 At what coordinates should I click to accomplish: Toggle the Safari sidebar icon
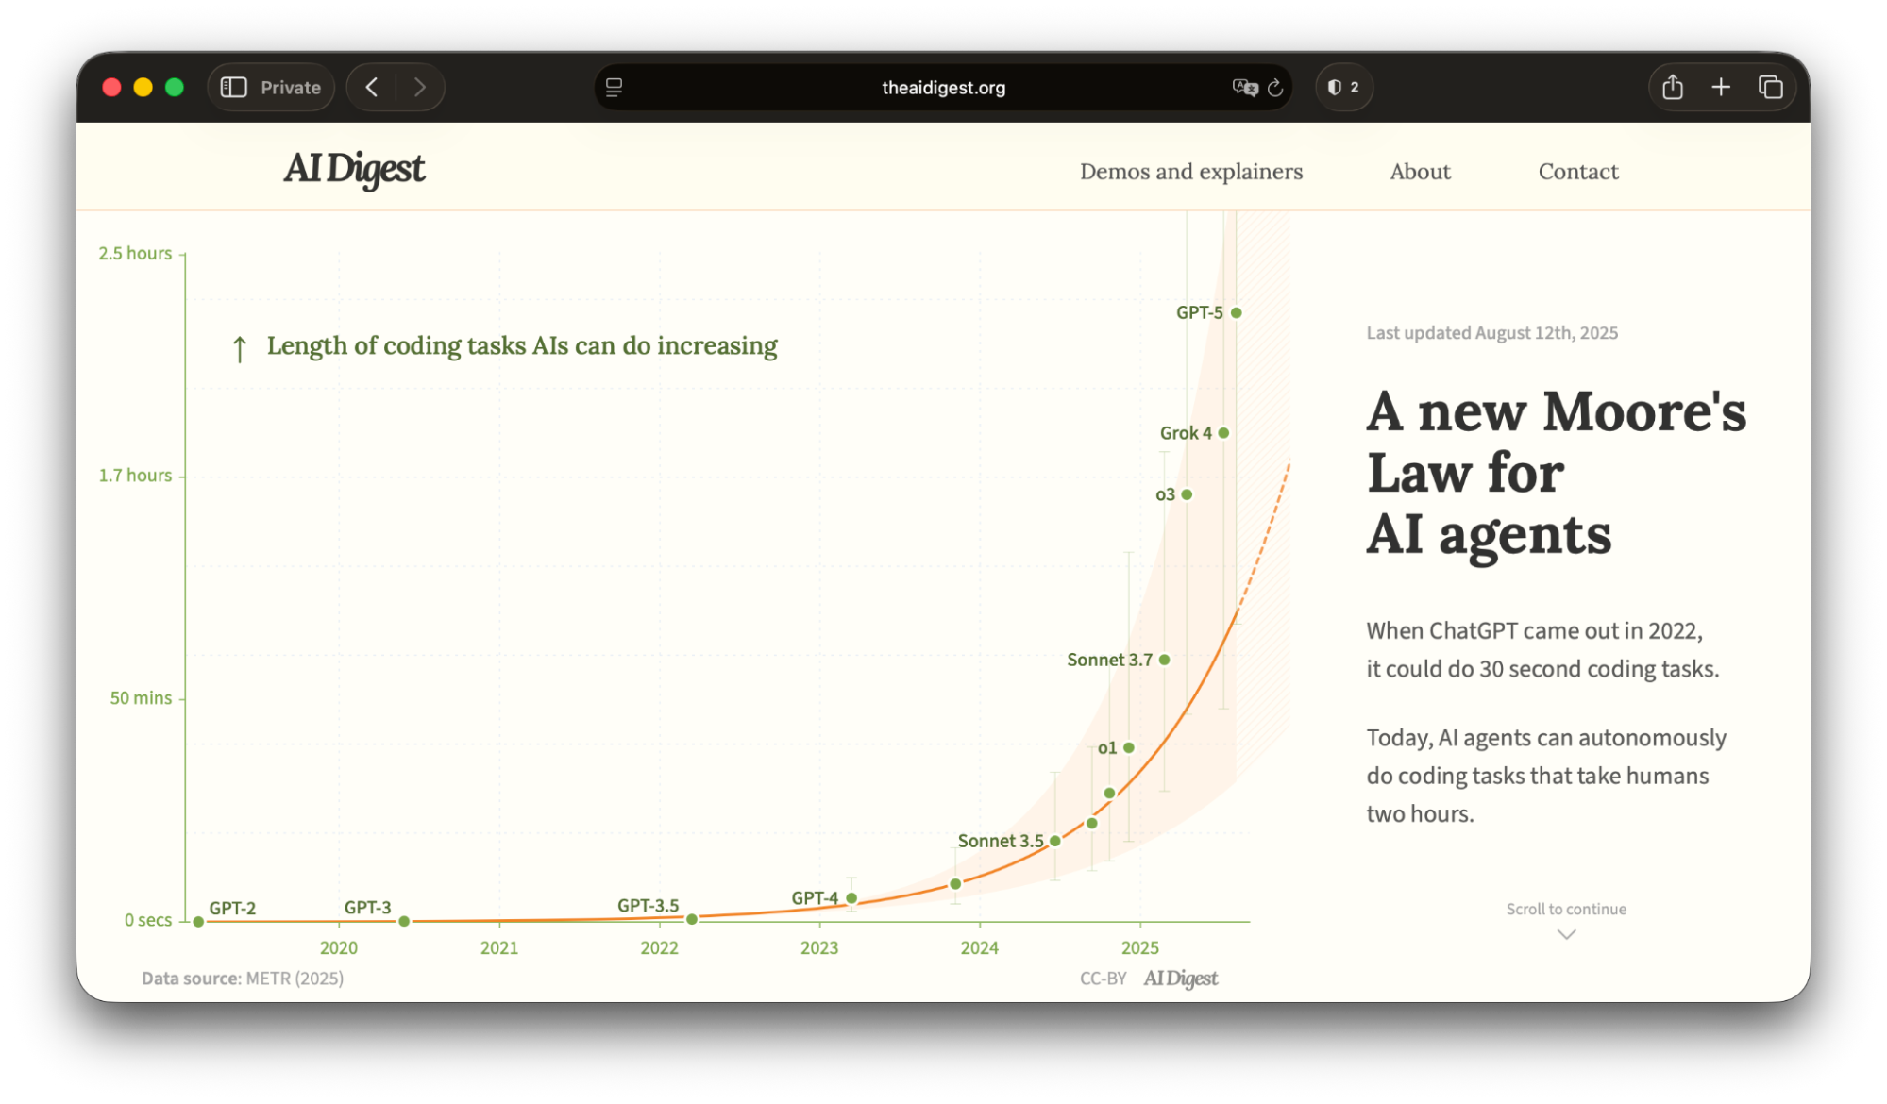pos(233,88)
